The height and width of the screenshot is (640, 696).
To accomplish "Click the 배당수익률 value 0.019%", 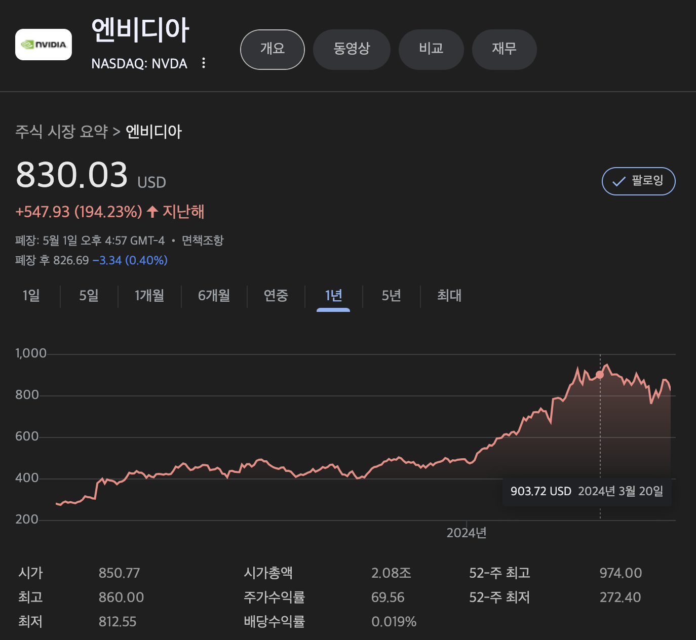I will coord(394,622).
